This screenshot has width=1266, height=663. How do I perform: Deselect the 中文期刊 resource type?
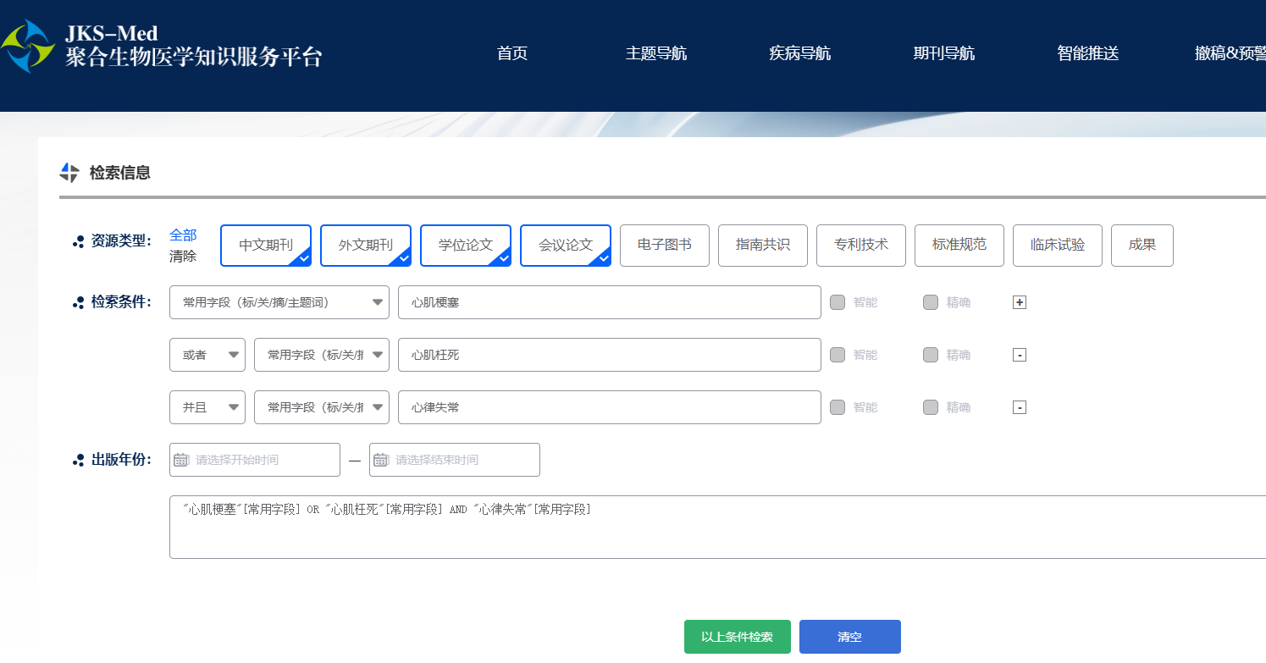click(266, 246)
